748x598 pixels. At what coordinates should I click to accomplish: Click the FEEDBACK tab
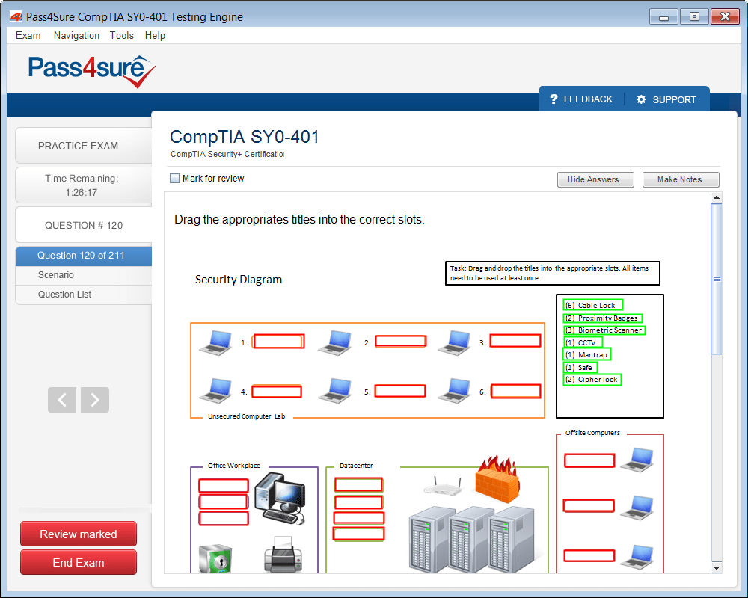click(581, 99)
